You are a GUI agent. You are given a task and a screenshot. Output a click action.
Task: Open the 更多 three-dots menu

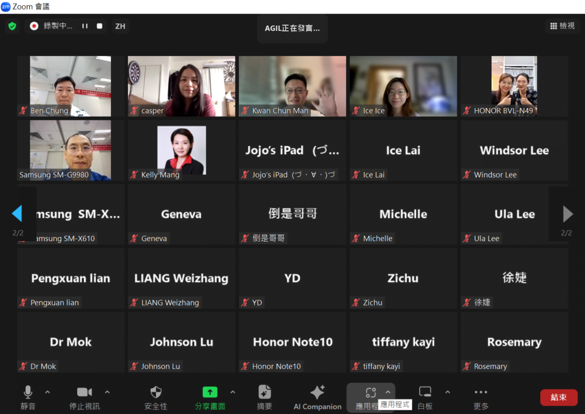click(481, 392)
